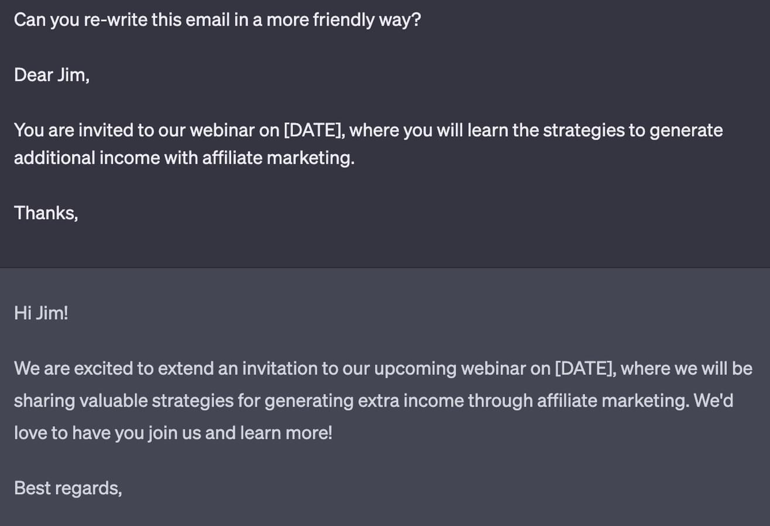This screenshot has width=770, height=526.
Task: Click the word 'generate' in the original email
Action: point(686,130)
